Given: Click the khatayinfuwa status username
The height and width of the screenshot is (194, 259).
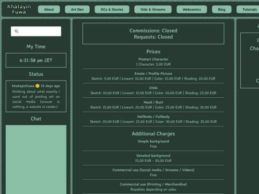Looking at the screenshot, I should [23, 86].
